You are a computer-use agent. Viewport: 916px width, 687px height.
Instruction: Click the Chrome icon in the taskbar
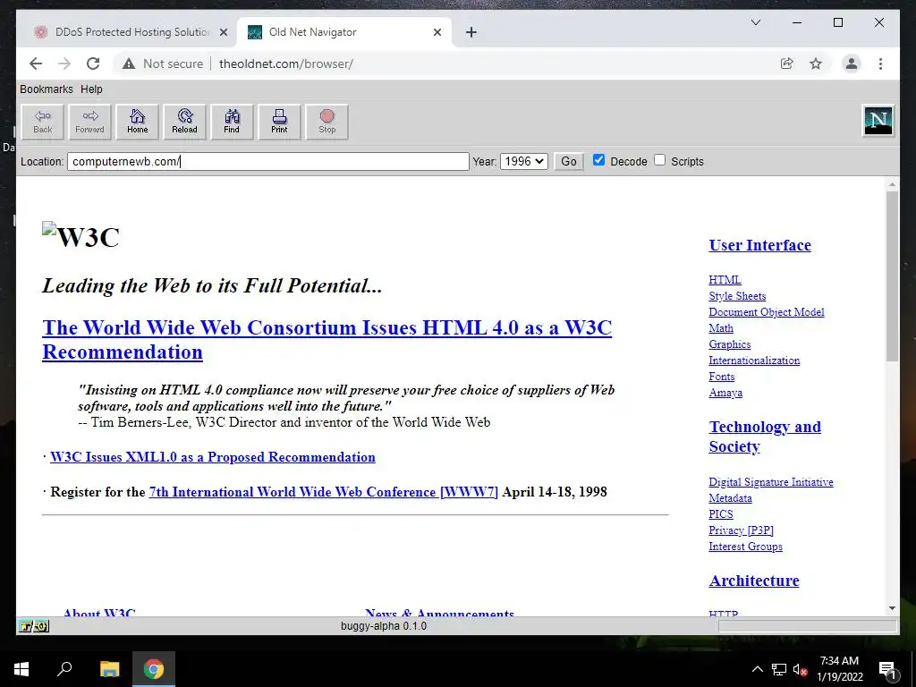tap(154, 669)
